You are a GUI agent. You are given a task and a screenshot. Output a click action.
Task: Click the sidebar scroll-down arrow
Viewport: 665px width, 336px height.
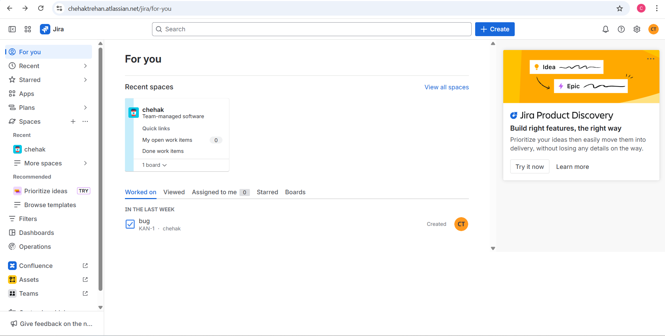tap(101, 308)
